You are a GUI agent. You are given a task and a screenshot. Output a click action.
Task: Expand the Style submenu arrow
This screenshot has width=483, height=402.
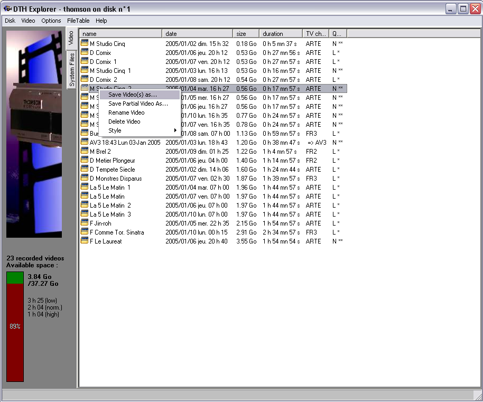tap(175, 130)
